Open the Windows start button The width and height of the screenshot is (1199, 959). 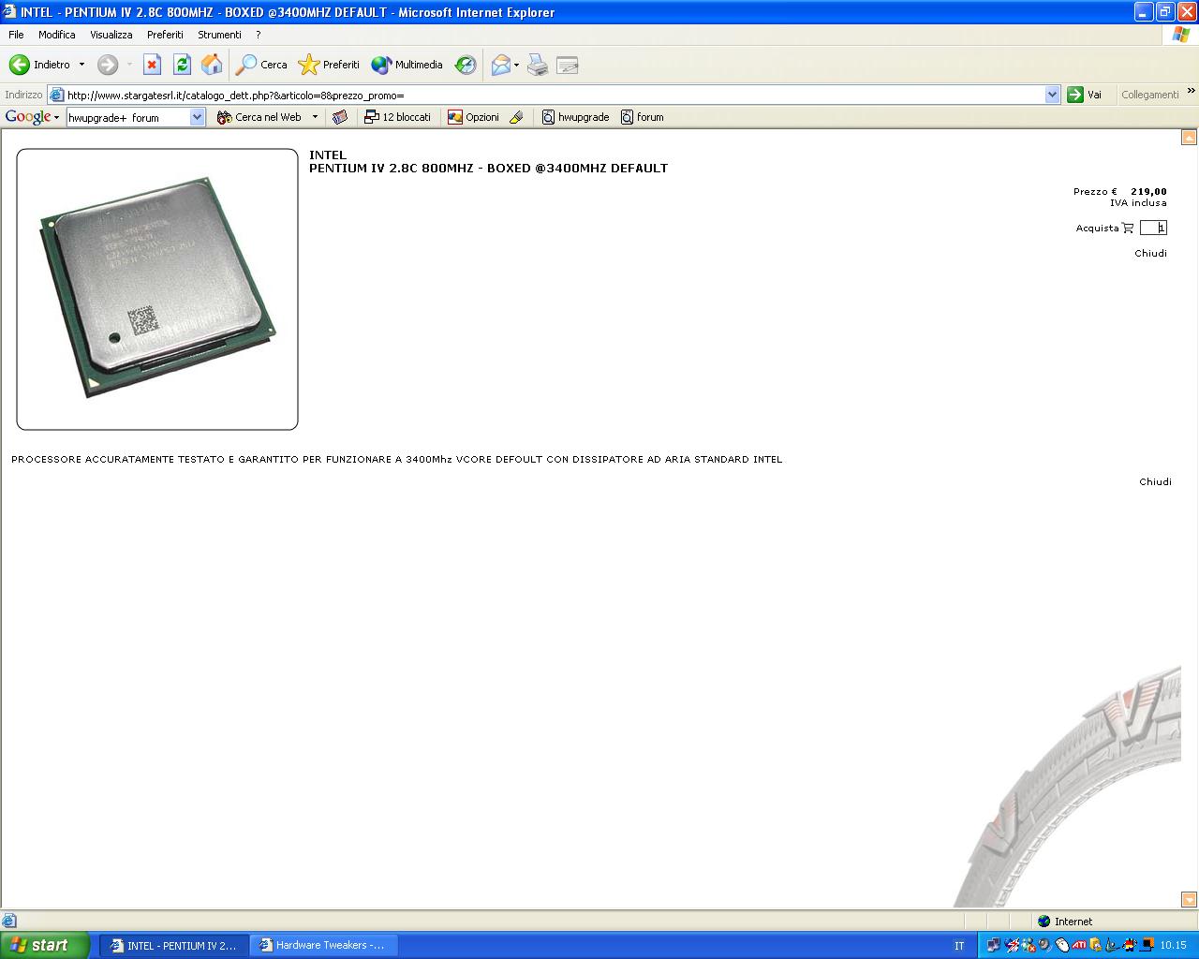tap(45, 945)
